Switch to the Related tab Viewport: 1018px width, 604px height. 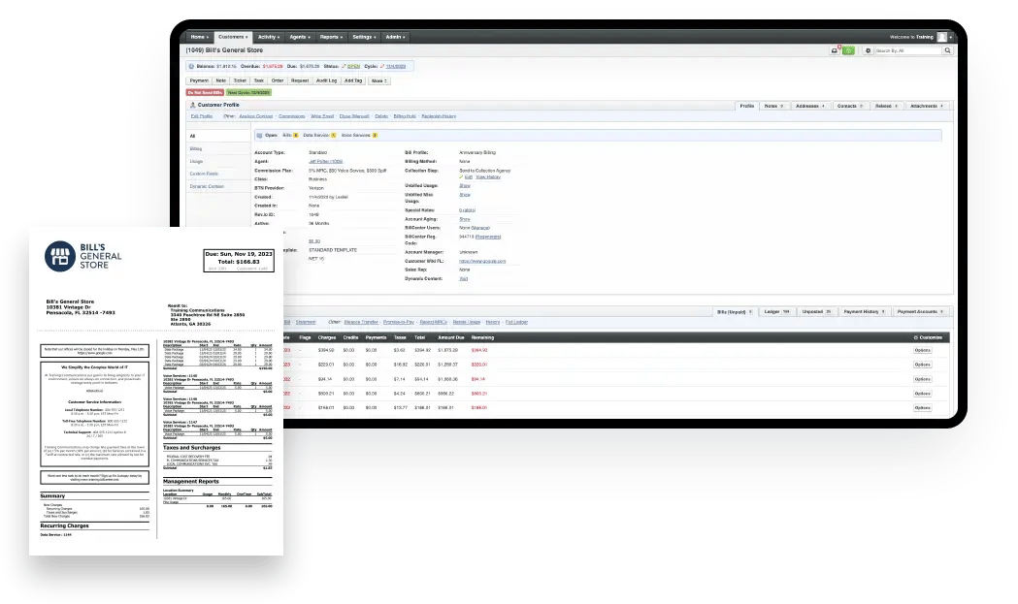click(886, 106)
